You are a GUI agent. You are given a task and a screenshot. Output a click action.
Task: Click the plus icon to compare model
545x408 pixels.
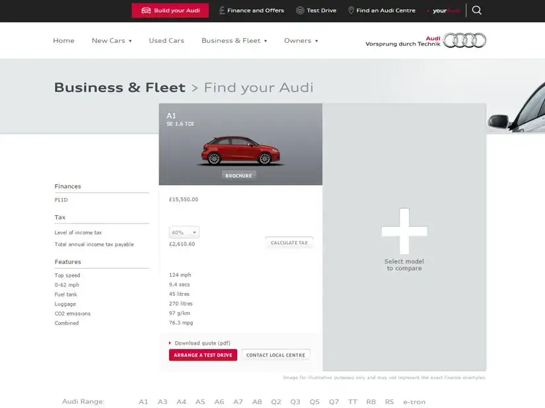[404, 230]
